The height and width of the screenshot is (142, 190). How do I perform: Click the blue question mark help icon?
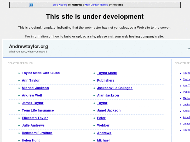click(31, 5)
